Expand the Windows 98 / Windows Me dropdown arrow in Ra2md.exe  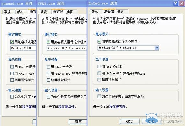[x=157, y=48]
